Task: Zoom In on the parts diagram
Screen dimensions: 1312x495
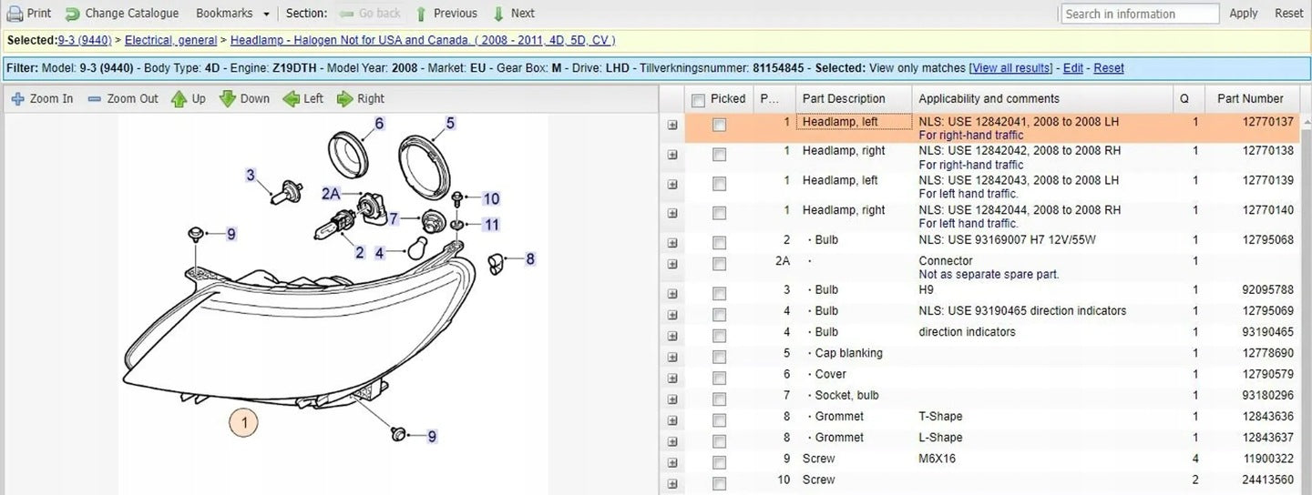Action: (18, 98)
